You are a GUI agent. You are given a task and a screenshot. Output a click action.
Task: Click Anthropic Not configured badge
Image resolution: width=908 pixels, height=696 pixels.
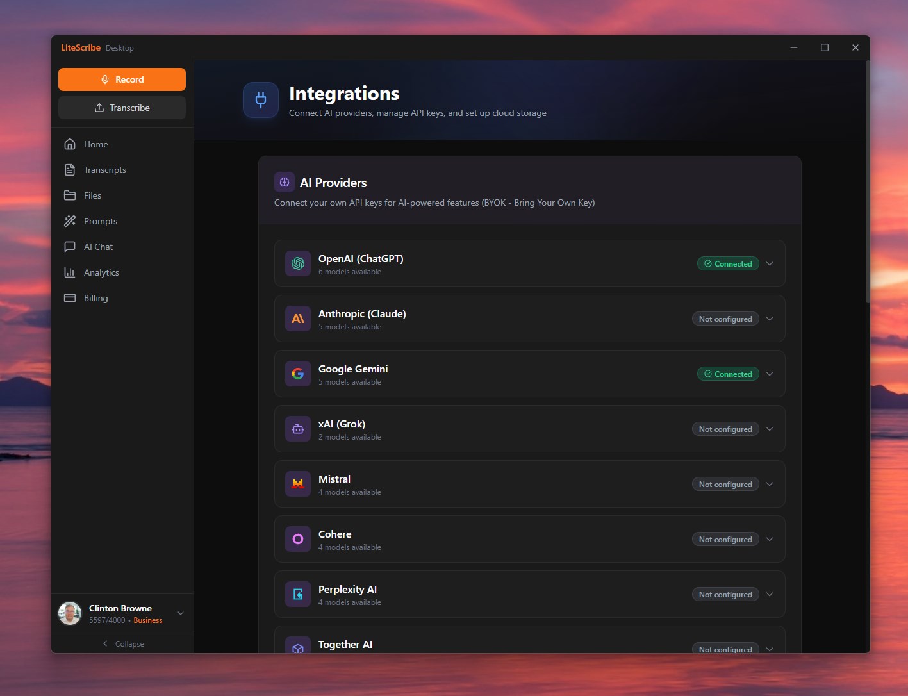[725, 319]
